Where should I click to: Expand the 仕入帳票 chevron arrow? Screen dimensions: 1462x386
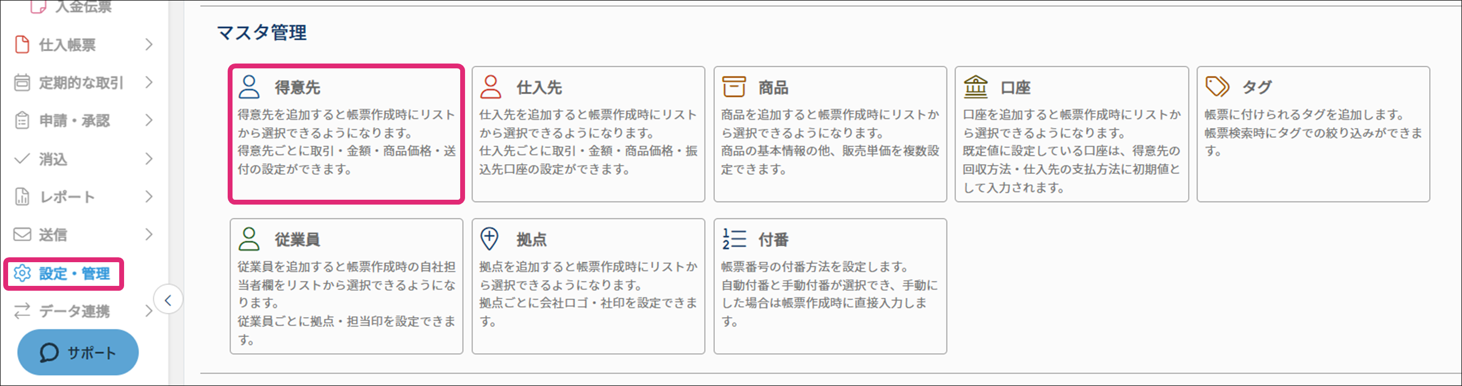coord(149,45)
